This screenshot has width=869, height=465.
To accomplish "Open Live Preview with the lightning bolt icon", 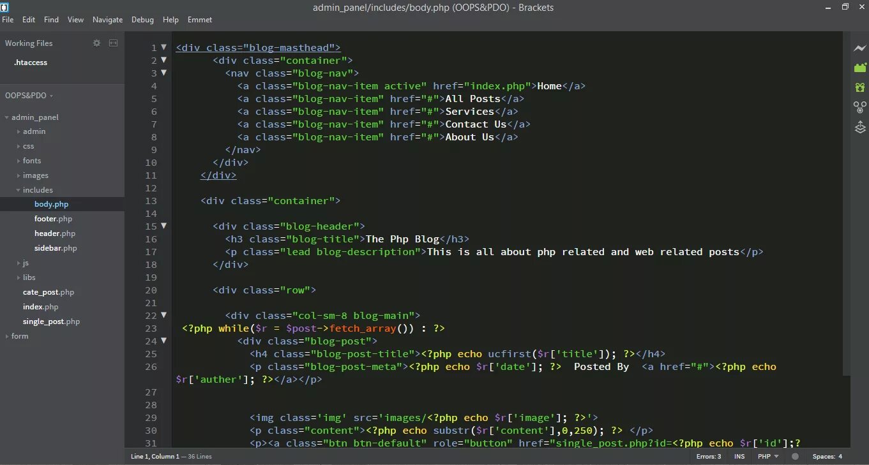I will [x=860, y=48].
